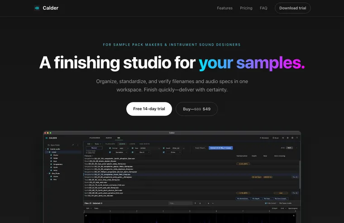This screenshot has height=223, width=344.
Task: Click the Export Report button
Action: (201, 148)
